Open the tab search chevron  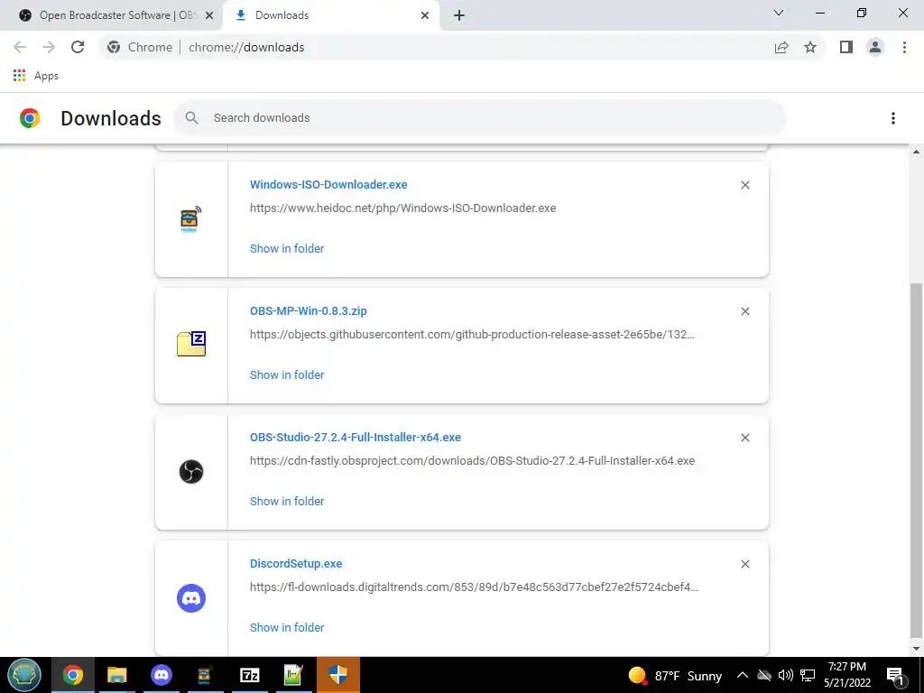779,13
